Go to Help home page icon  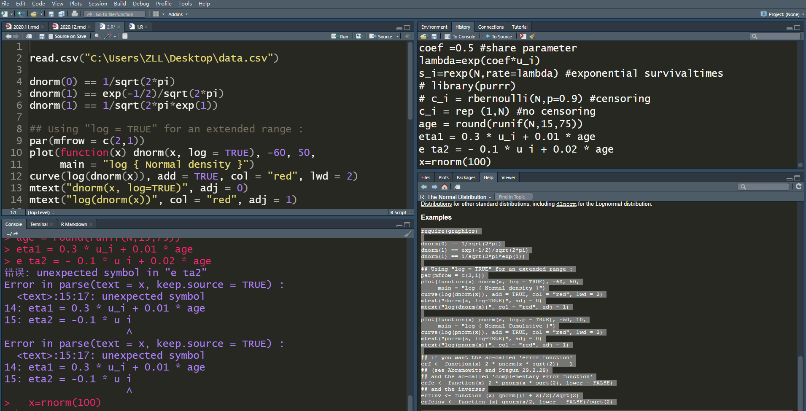[445, 187]
